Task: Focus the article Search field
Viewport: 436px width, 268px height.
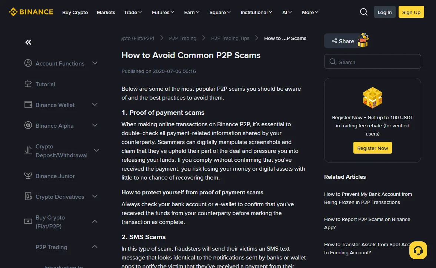Action: (x=372, y=62)
